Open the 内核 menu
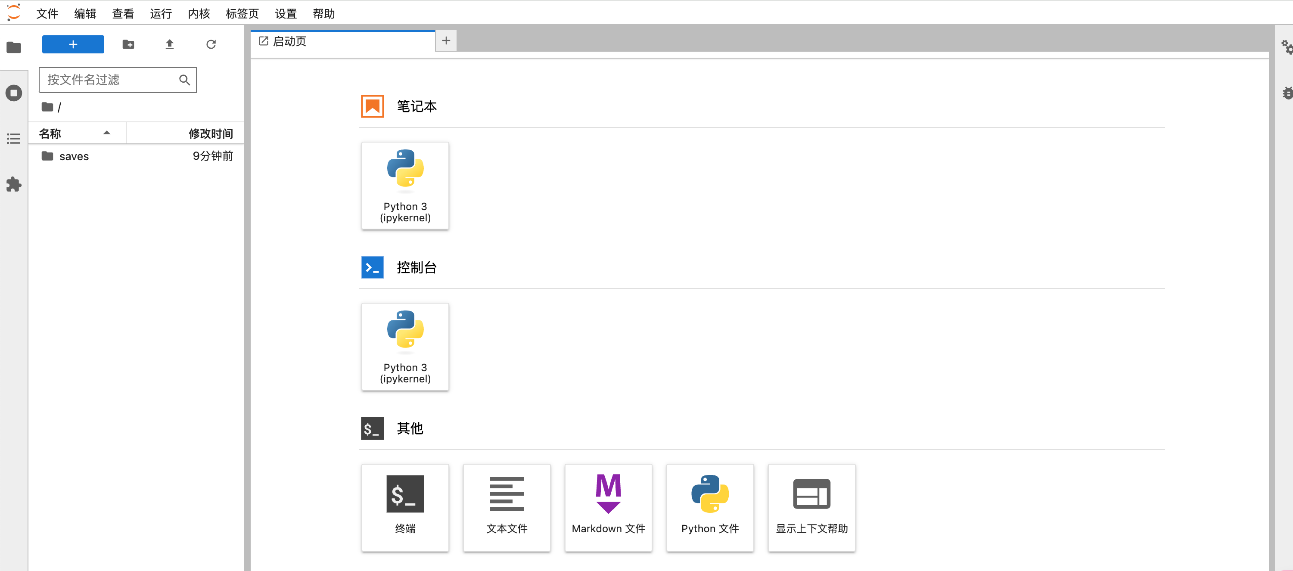 (199, 13)
